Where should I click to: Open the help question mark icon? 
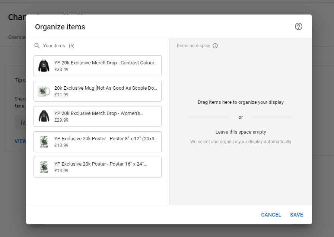298,26
